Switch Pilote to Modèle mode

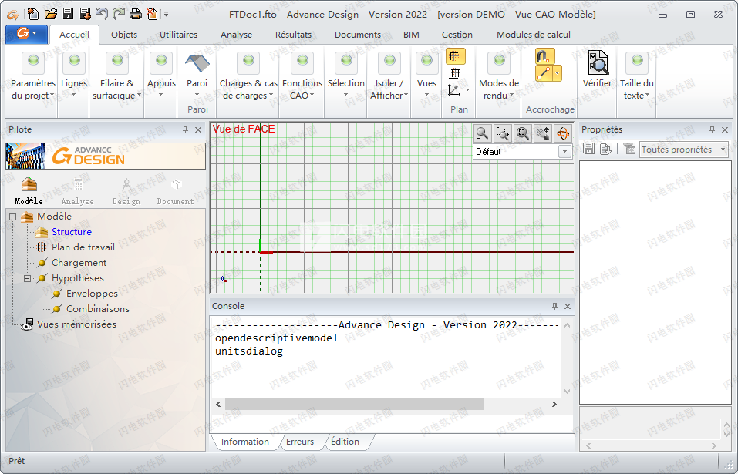pos(29,191)
